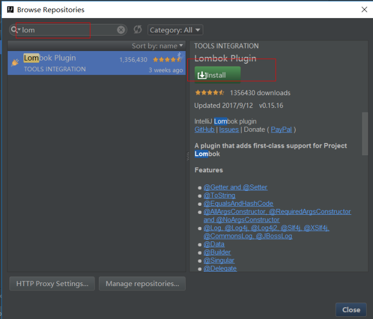Click 'Updated 2017/9/12' text
This screenshot has height=319, width=373.
click(223, 106)
